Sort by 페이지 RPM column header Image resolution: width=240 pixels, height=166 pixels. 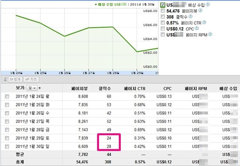point(196,89)
